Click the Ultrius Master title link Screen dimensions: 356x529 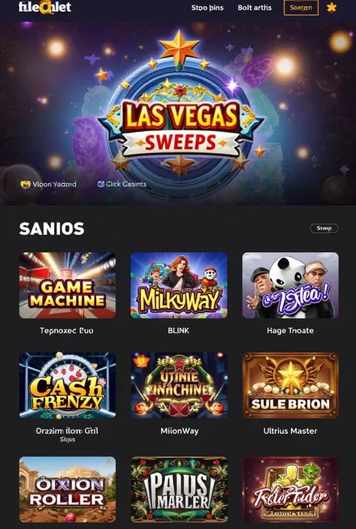click(290, 431)
